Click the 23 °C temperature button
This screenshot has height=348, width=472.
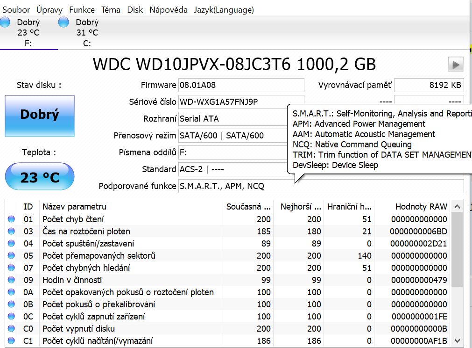tap(40, 177)
